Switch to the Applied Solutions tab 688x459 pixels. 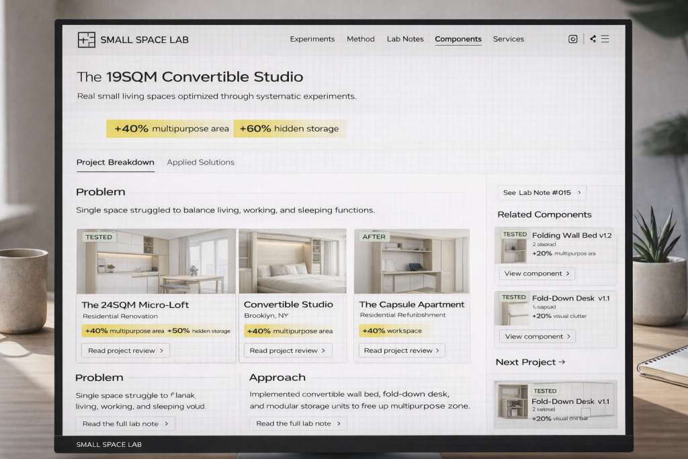[x=200, y=163]
